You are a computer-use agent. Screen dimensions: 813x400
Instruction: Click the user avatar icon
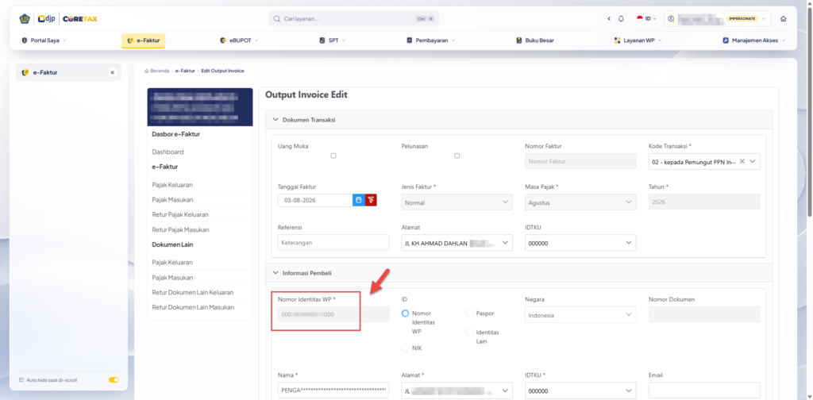pyautogui.click(x=672, y=19)
